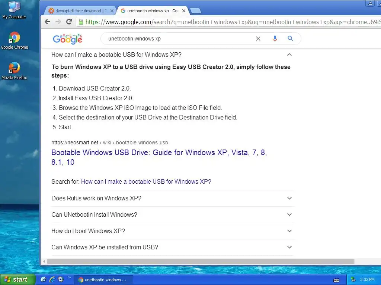The image size is (381, 285).
Task: Go forward using the browser forward arrow
Action: [58, 22]
